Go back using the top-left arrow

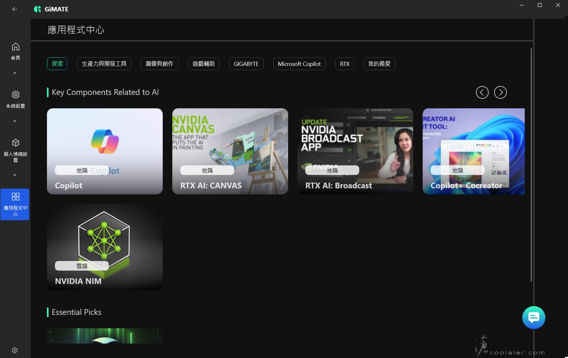click(x=15, y=9)
